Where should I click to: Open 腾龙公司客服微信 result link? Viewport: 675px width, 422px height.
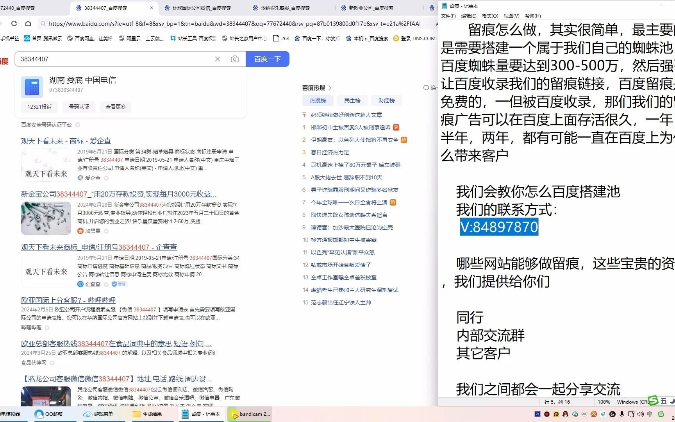click(x=116, y=379)
